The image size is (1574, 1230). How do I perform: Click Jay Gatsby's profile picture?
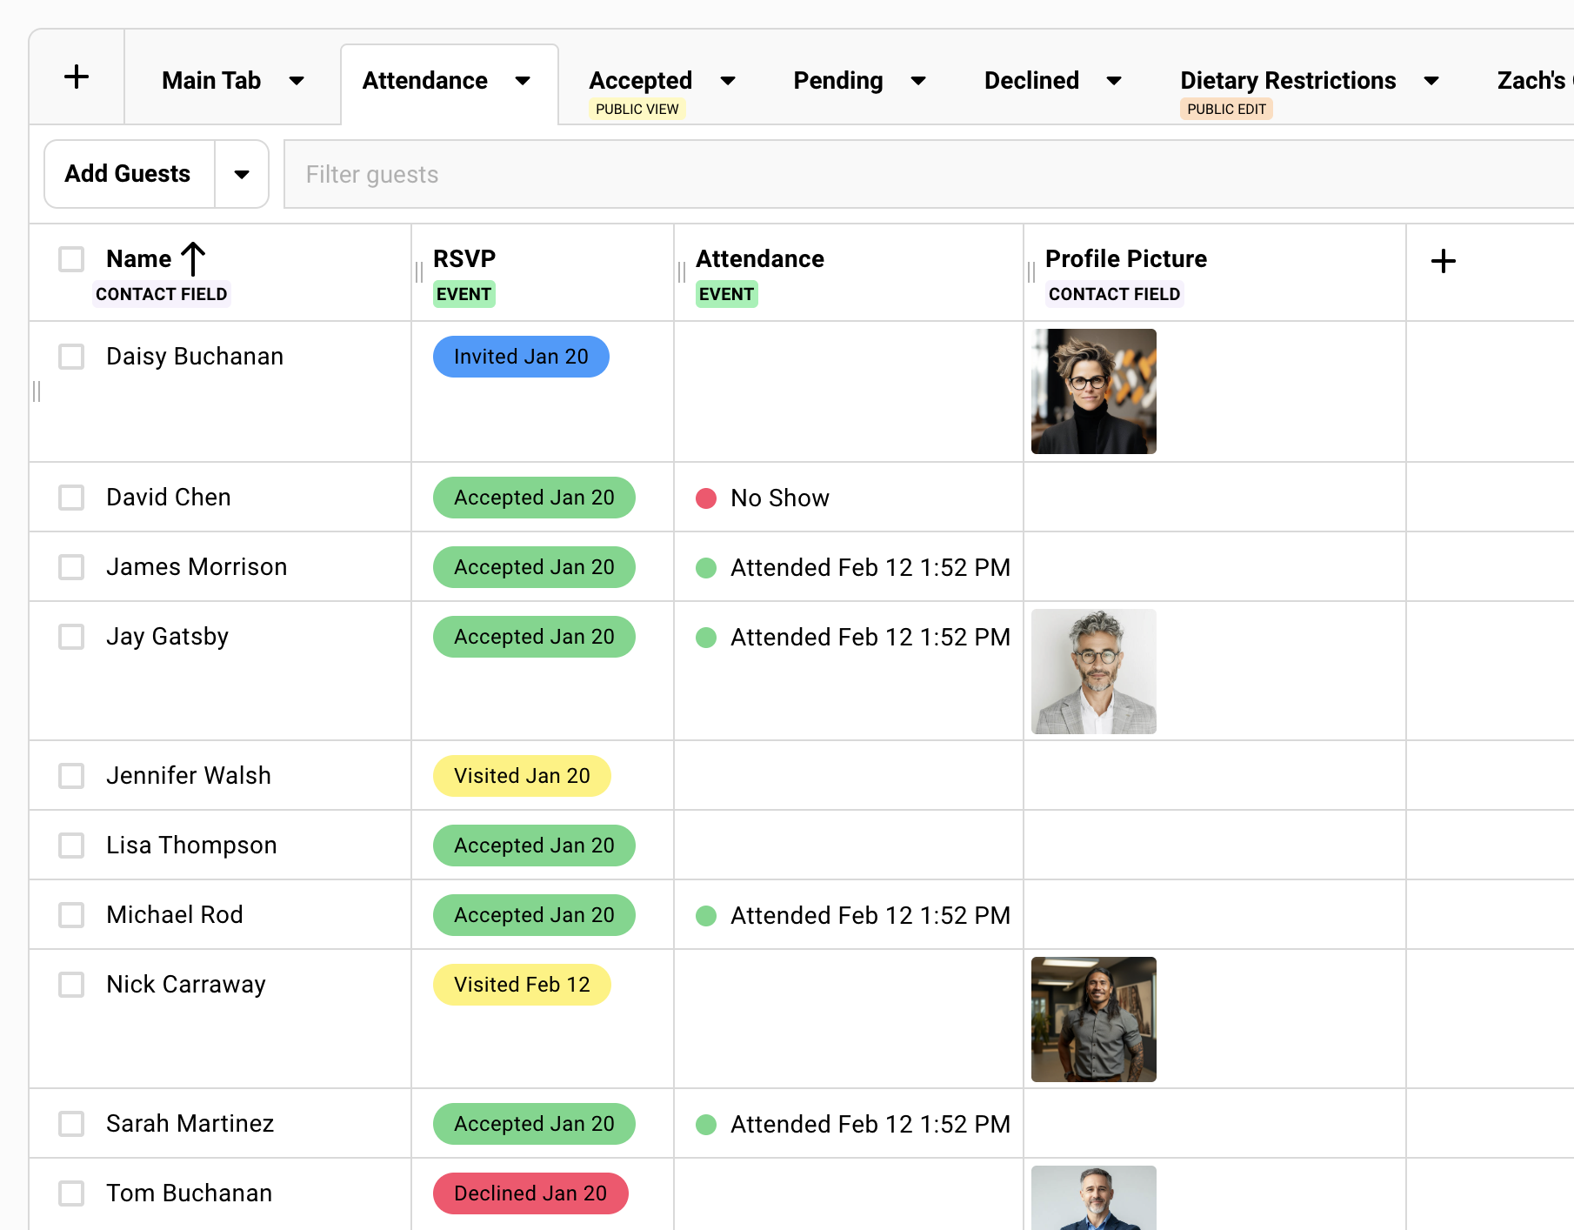click(1093, 671)
